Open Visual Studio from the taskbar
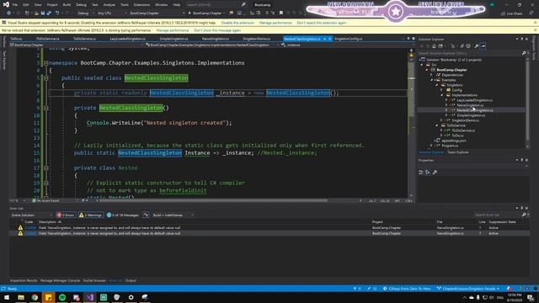539x303 pixels. (x=90, y=297)
